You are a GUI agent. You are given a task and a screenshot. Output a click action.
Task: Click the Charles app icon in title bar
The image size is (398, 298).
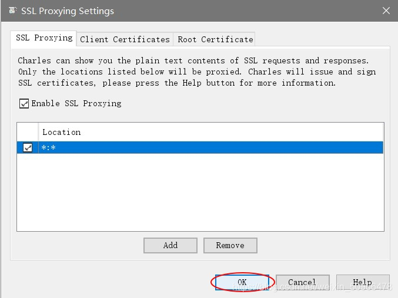tap(12, 11)
